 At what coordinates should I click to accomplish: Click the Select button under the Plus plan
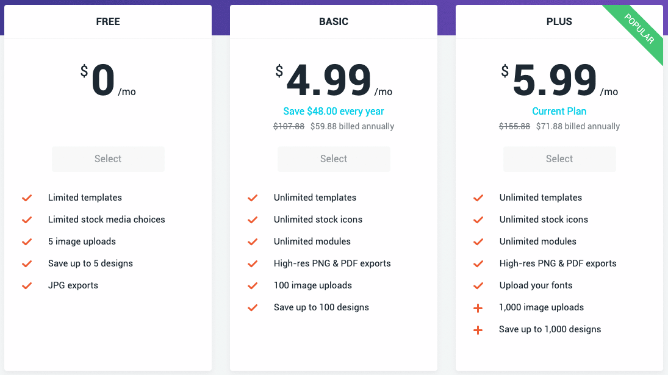559,159
